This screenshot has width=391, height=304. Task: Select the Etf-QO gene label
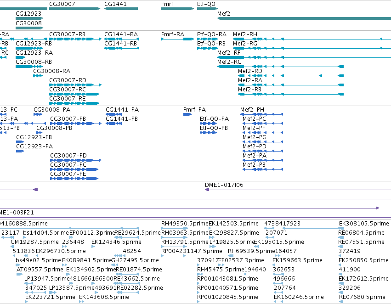[x=206, y=4]
